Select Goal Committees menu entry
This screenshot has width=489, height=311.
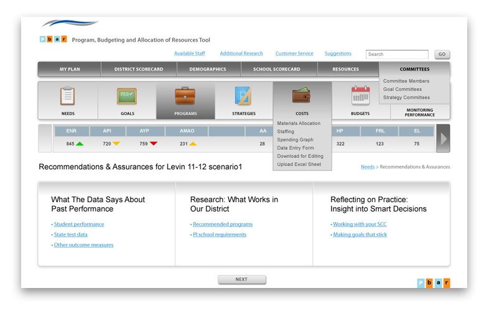[x=402, y=90]
